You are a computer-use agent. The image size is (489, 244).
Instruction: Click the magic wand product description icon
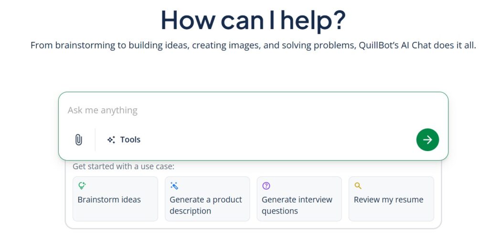174,186
